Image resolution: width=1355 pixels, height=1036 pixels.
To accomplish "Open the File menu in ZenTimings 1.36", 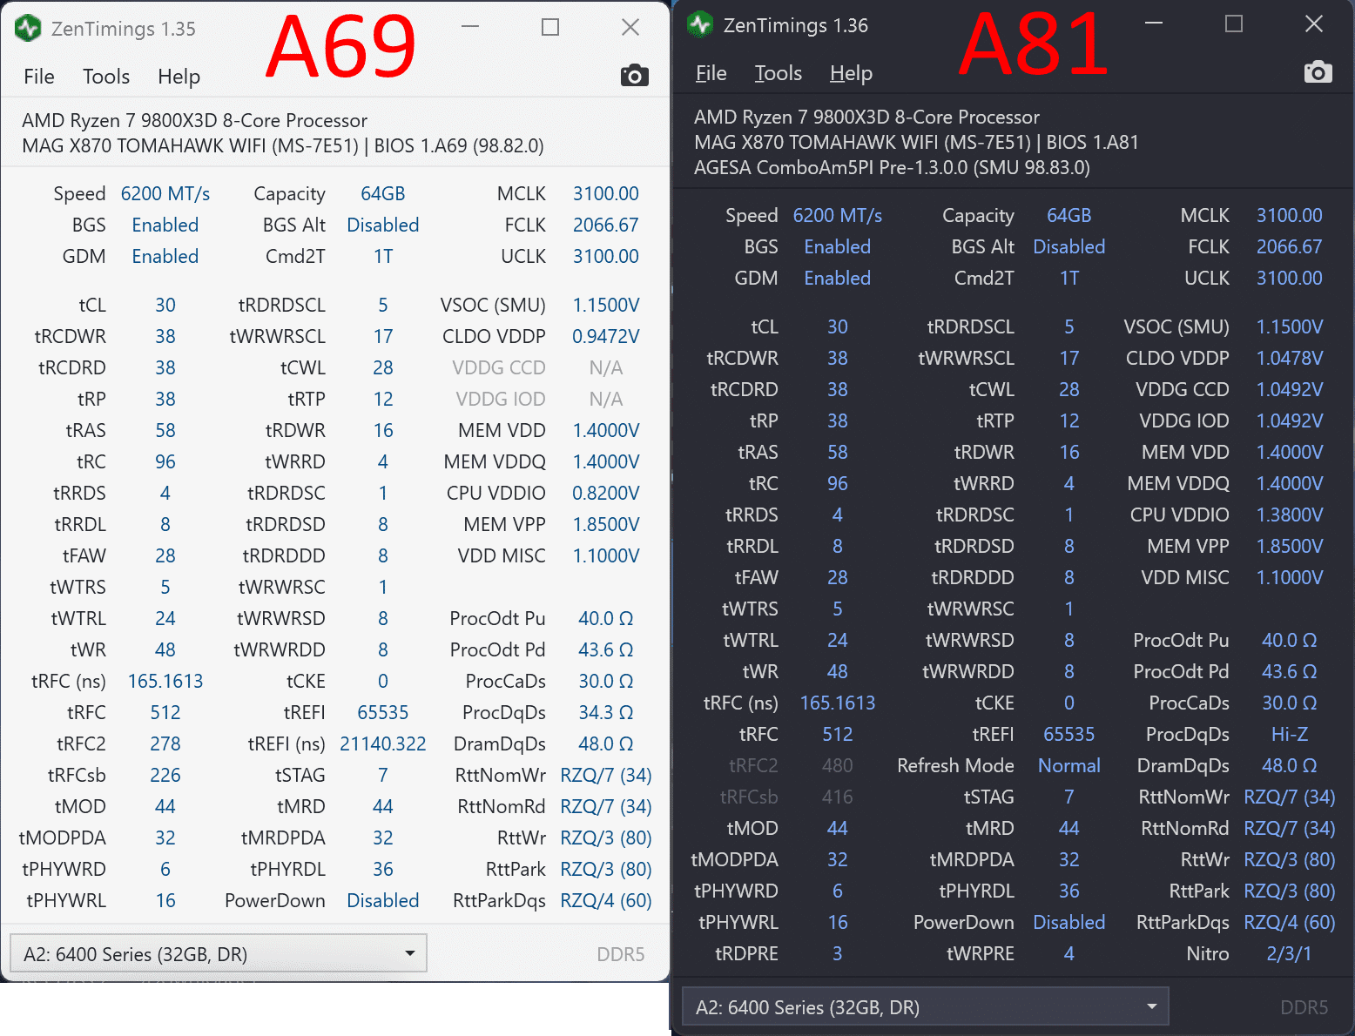I will (x=711, y=73).
